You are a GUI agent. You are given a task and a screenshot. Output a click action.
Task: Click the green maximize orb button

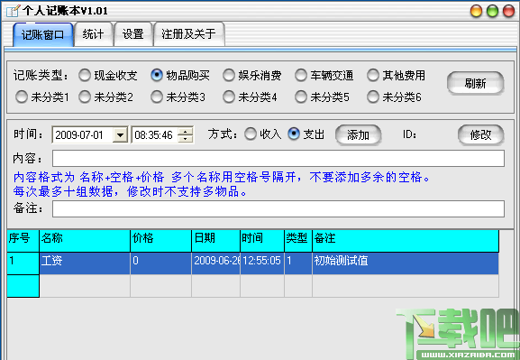pos(492,11)
